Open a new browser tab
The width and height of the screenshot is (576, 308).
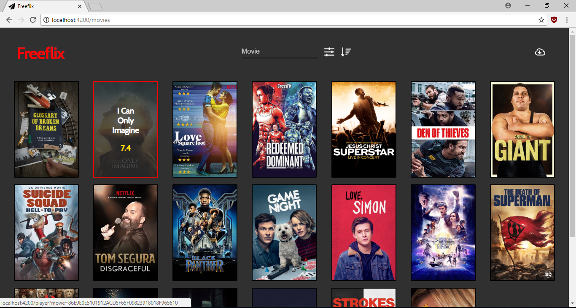click(95, 6)
